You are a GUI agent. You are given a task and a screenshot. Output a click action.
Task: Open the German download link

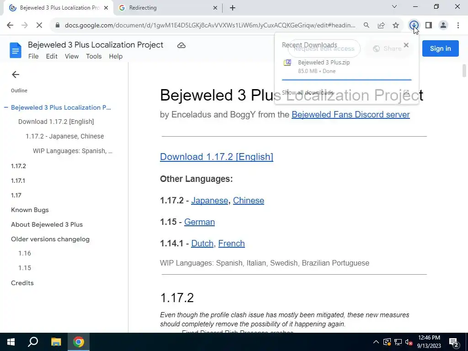[x=199, y=222]
